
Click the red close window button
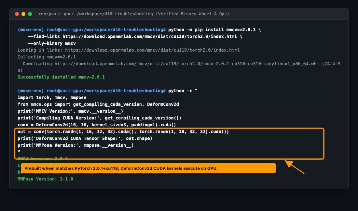point(17,14)
